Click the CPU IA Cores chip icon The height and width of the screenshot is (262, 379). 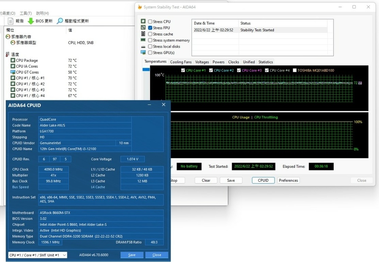pos(13,66)
